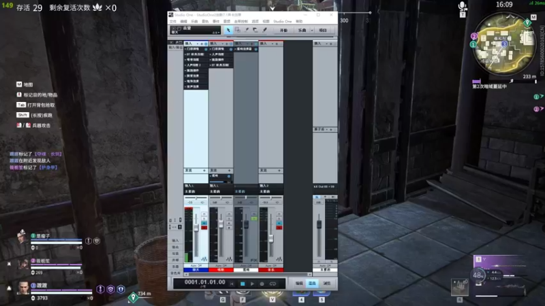545x306 pixels.
Task: Click the close X icon in mixer corner
Action: 171,42
